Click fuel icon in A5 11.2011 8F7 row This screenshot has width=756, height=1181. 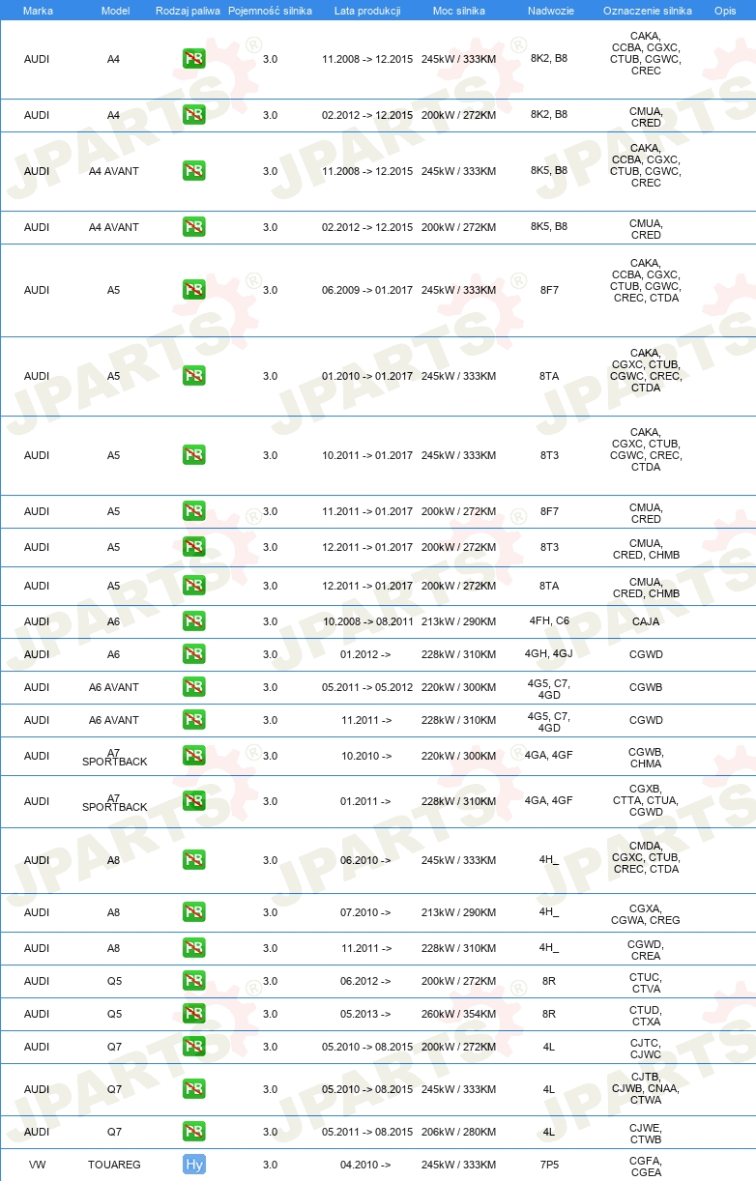[193, 511]
